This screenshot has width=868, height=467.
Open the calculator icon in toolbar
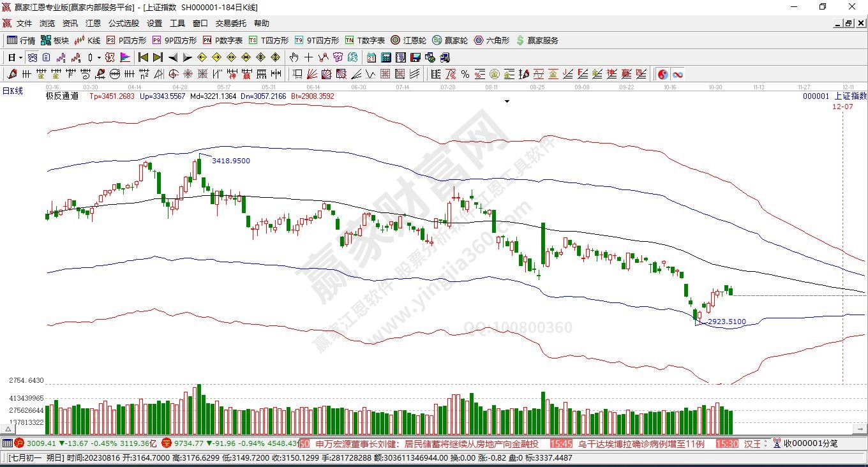pyautogui.click(x=385, y=57)
